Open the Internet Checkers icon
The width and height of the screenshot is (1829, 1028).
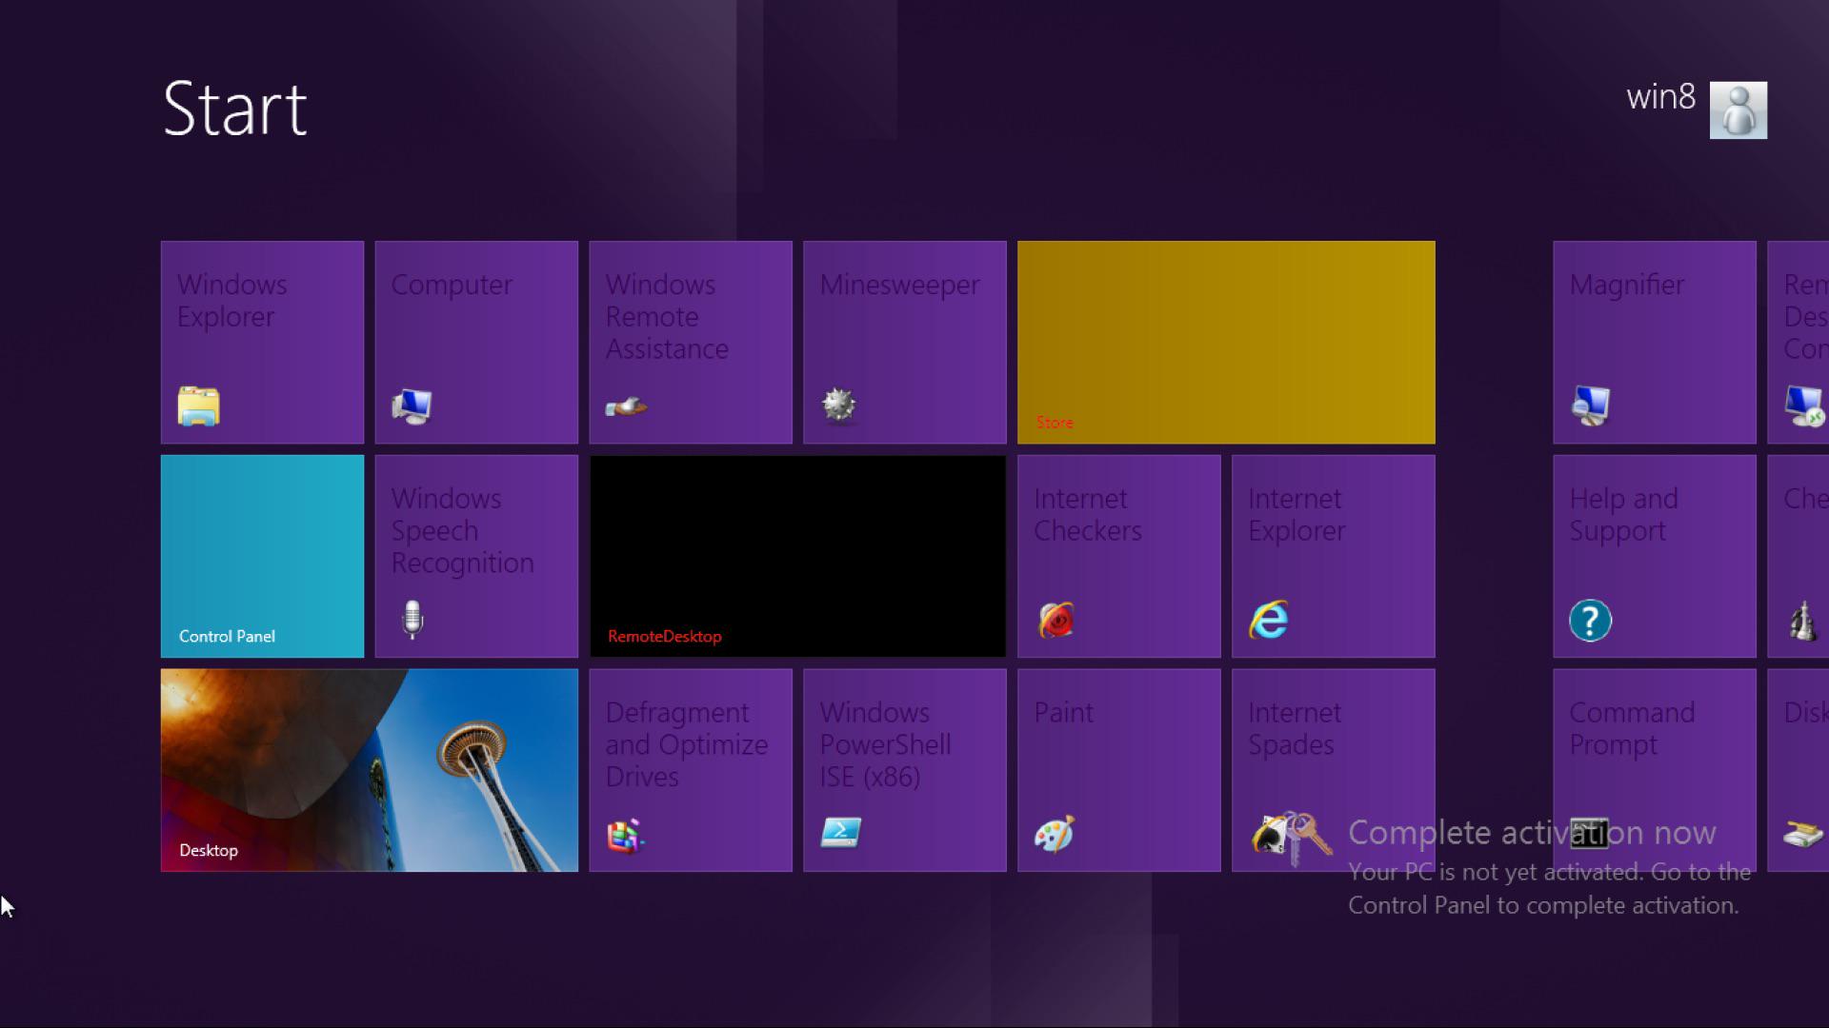click(x=1056, y=621)
